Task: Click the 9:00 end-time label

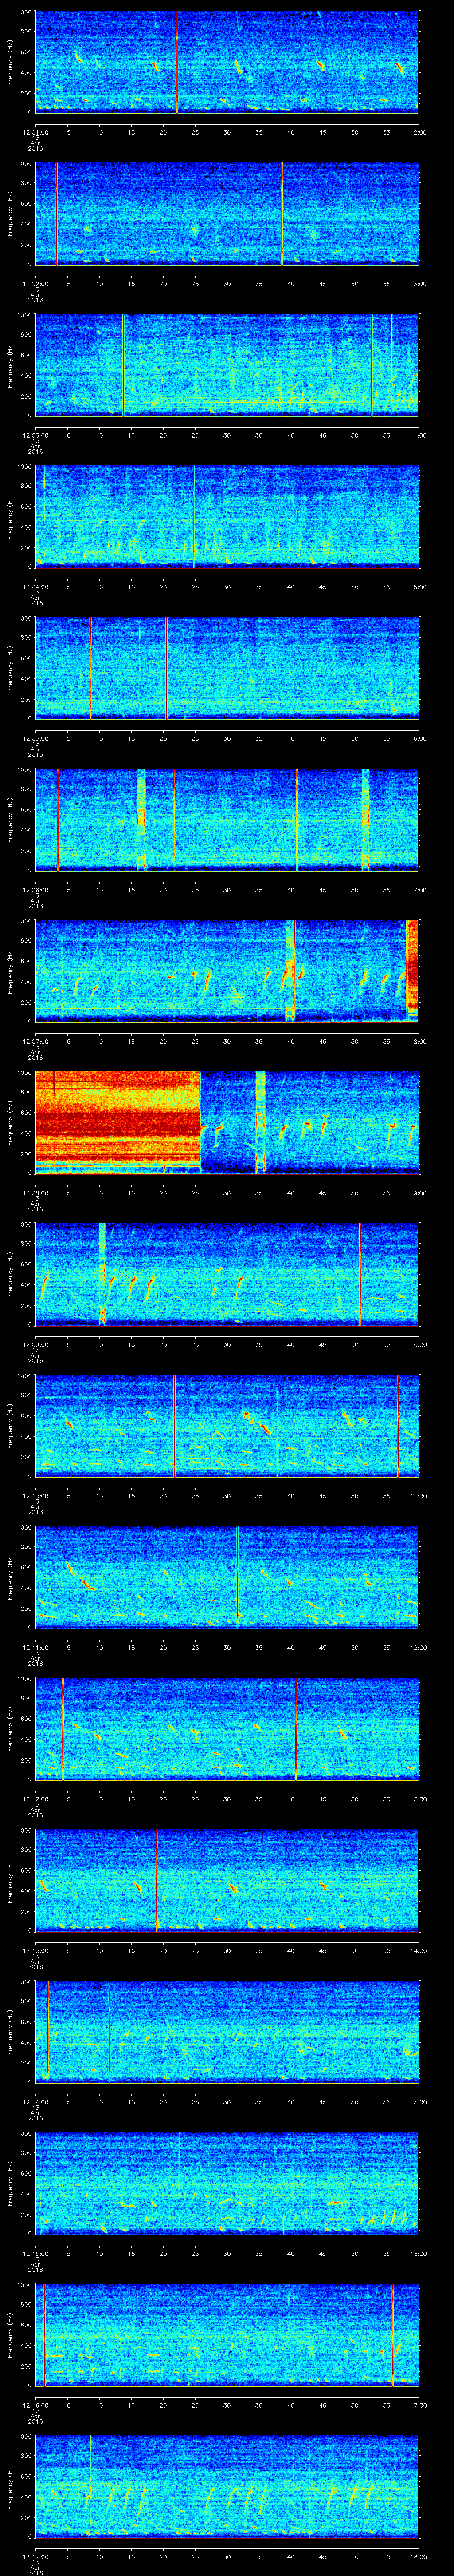Action: 419,1193
